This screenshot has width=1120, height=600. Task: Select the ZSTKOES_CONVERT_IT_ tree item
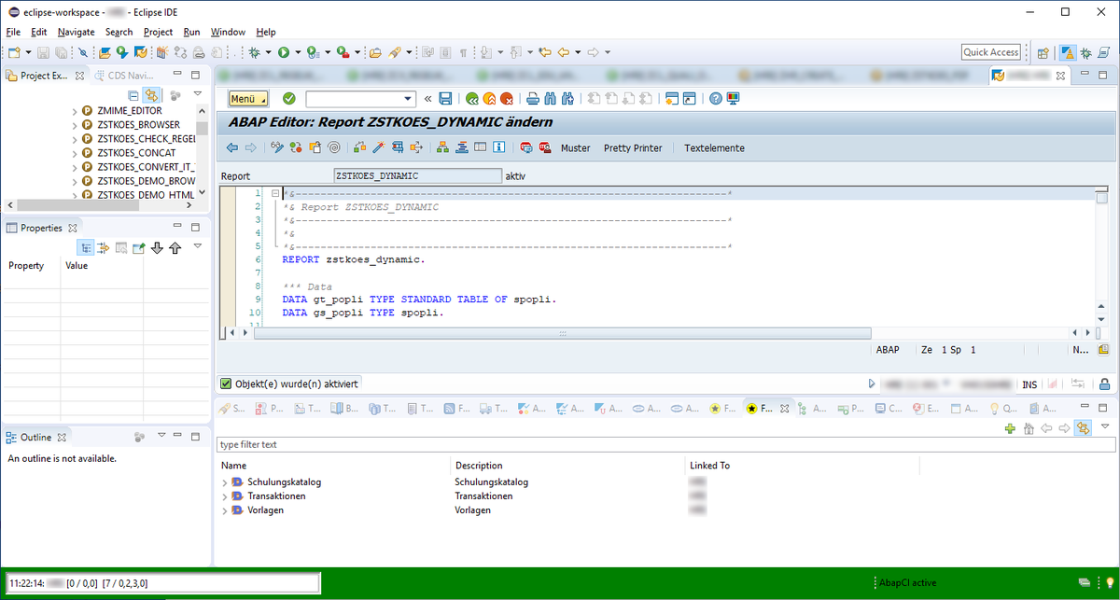(146, 167)
